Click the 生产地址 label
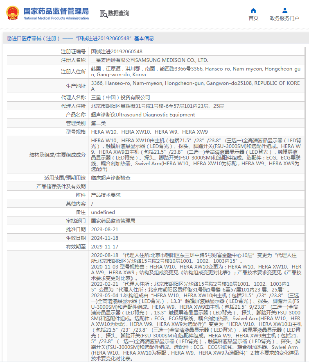Screen dimensions: 309x362 click(x=76, y=86)
